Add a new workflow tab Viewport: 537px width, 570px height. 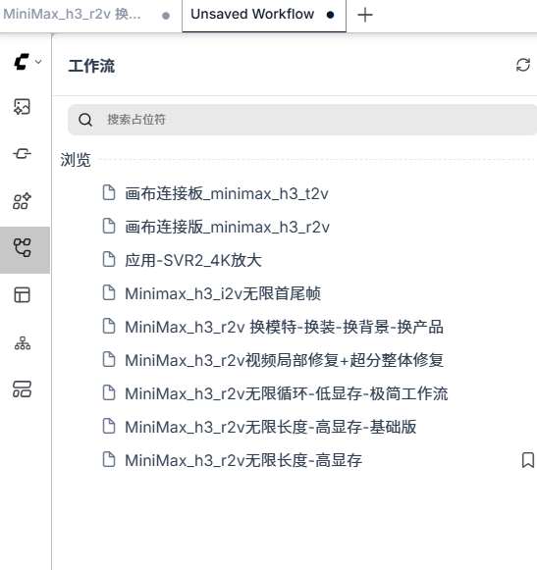[x=365, y=15]
